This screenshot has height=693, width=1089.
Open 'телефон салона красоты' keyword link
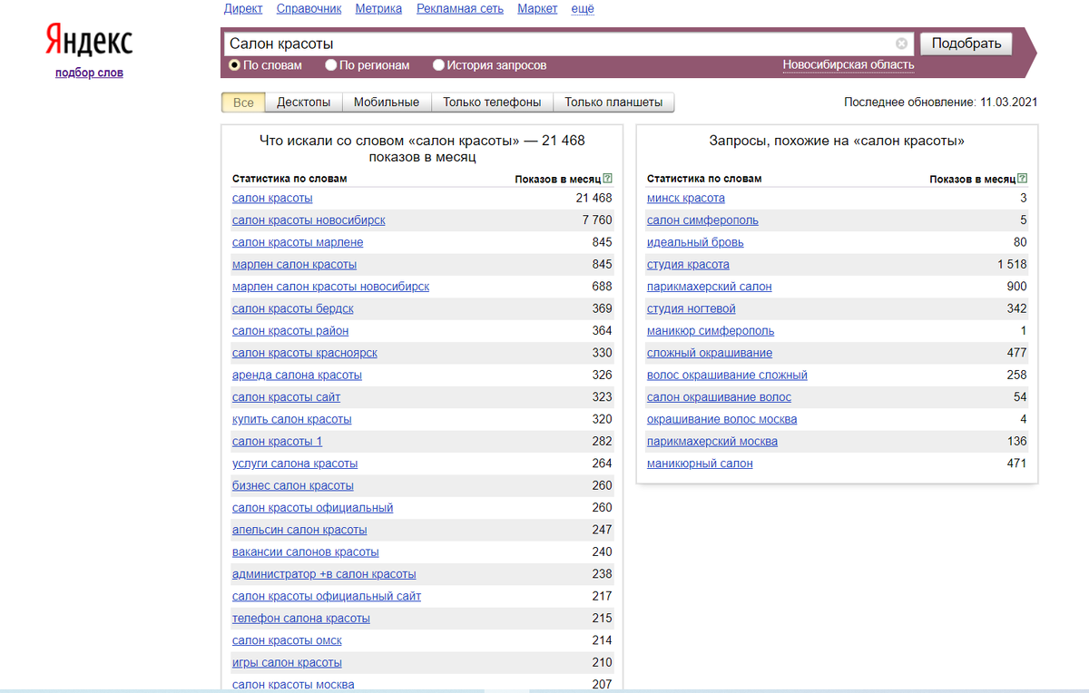pyautogui.click(x=301, y=619)
